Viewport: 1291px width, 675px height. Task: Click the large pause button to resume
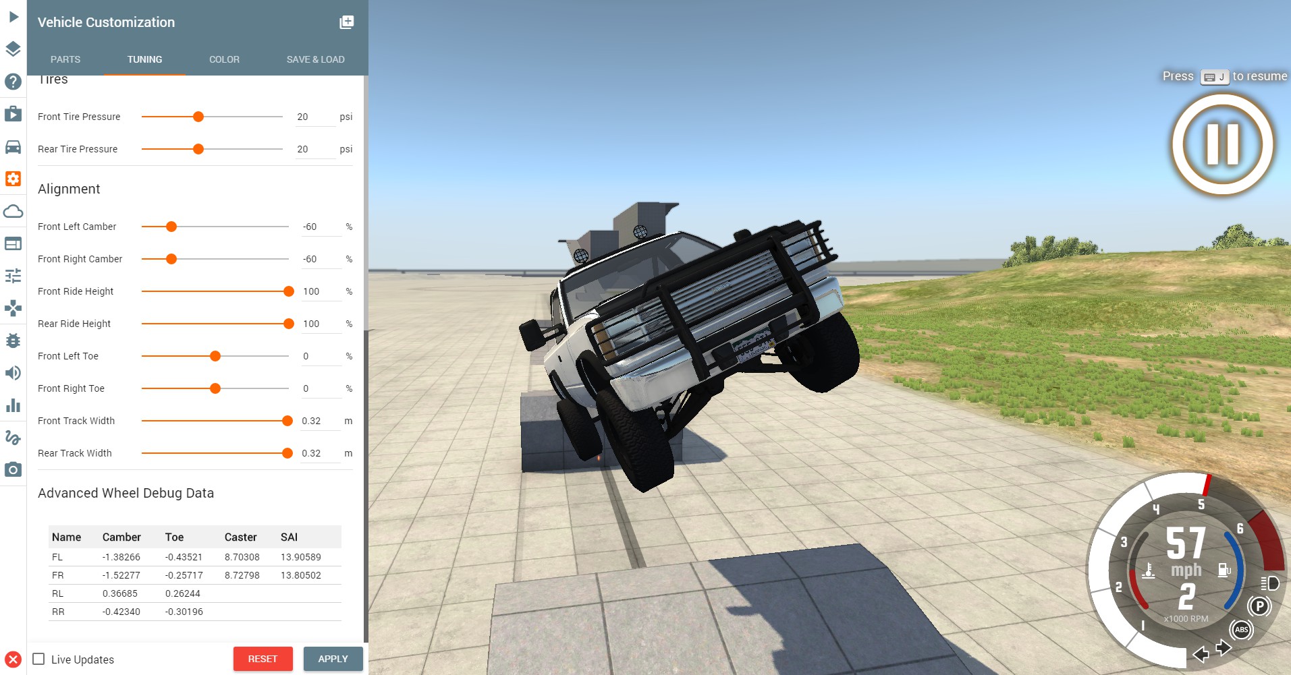click(x=1223, y=144)
